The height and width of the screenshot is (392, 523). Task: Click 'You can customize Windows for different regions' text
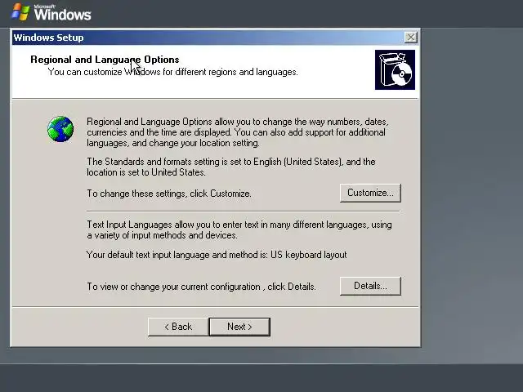[172, 72]
